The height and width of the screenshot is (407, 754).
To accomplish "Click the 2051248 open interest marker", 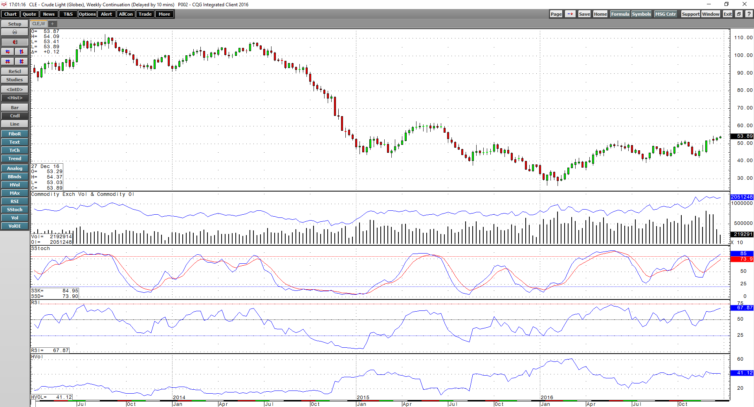I will 742,197.
